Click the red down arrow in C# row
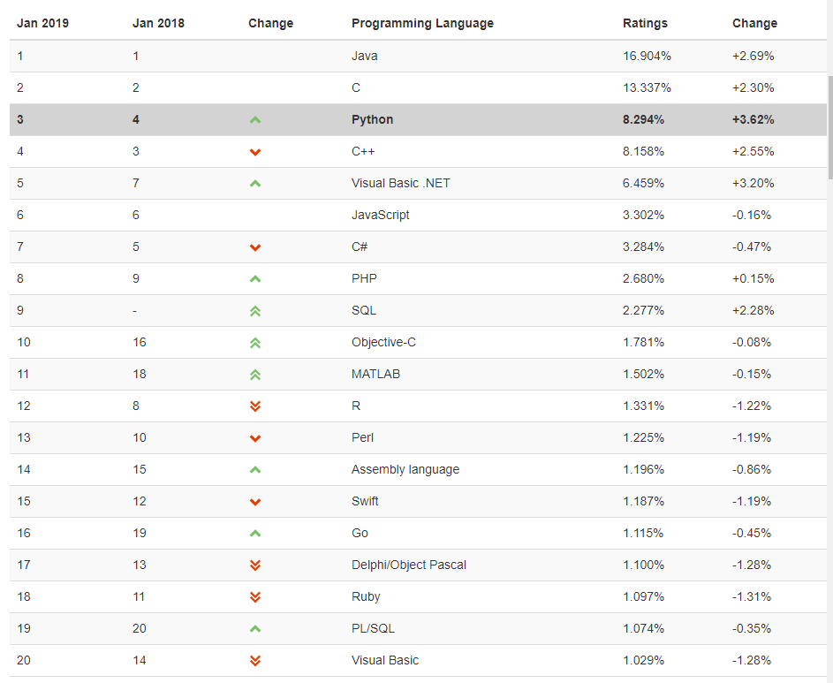833x683 pixels. (x=255, y=247)
